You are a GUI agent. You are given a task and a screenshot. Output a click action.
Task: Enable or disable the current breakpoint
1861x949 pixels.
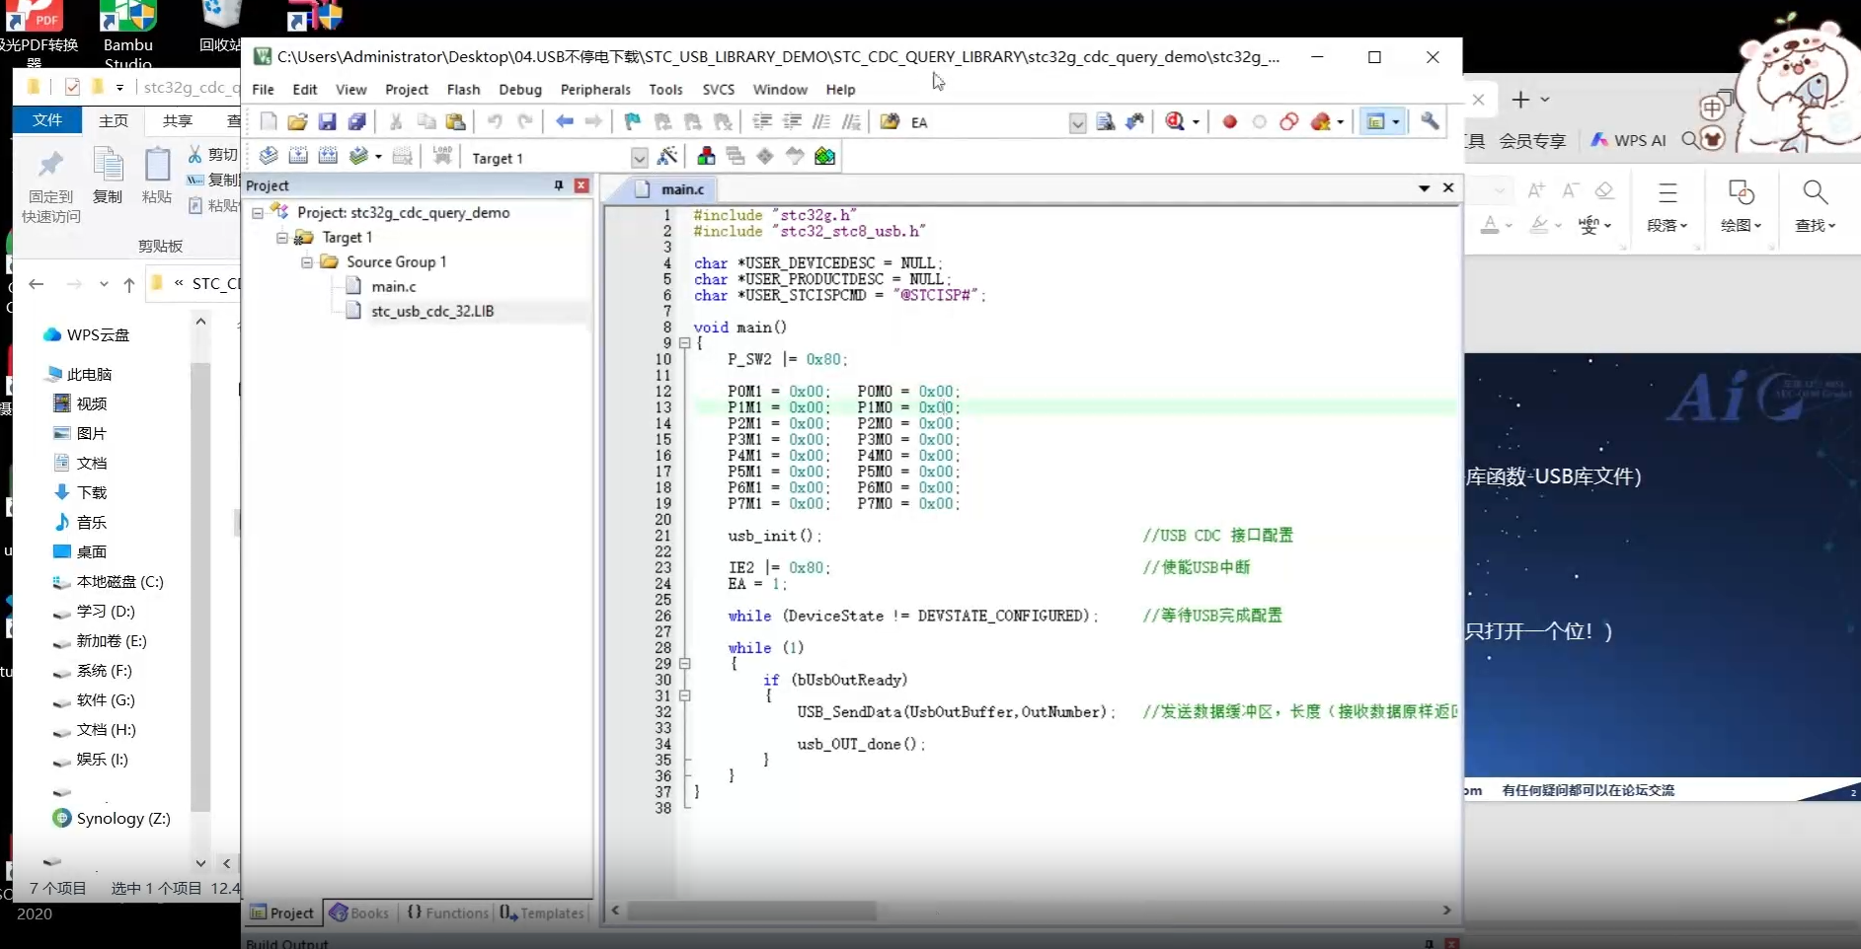[x=1259, y=121]
